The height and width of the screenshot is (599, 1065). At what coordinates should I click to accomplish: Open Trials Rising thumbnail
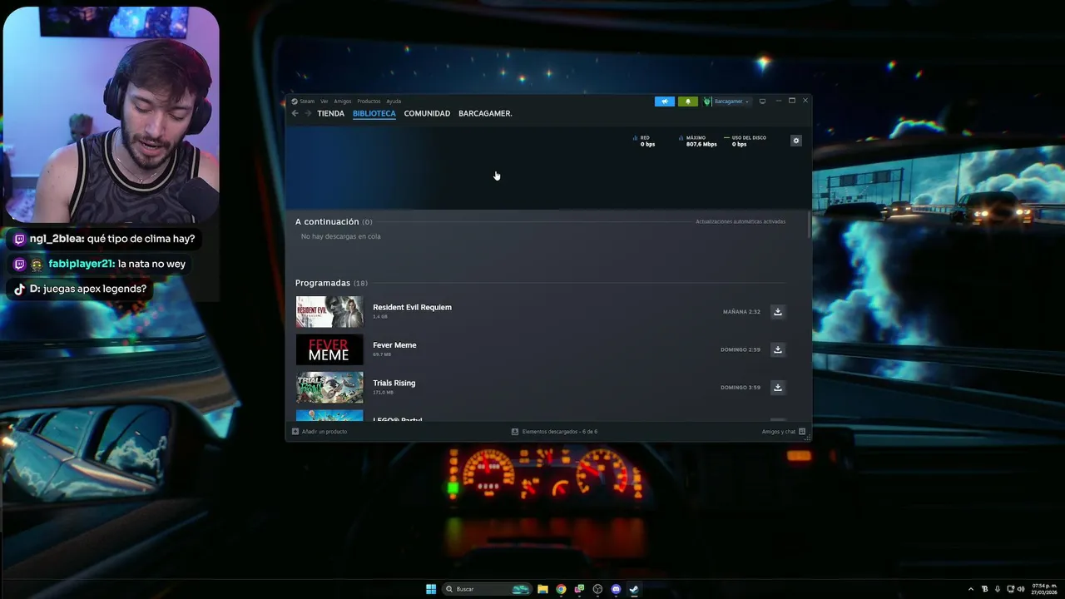pyautogui.click(x=329, y=388)
